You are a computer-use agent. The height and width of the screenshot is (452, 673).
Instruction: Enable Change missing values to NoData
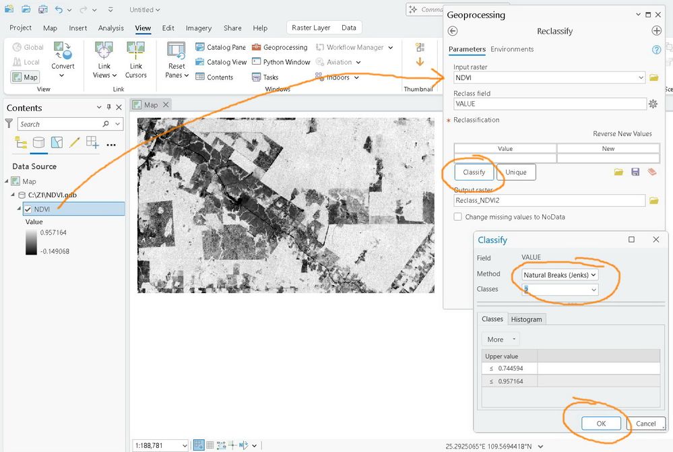(x=458, y=217)
